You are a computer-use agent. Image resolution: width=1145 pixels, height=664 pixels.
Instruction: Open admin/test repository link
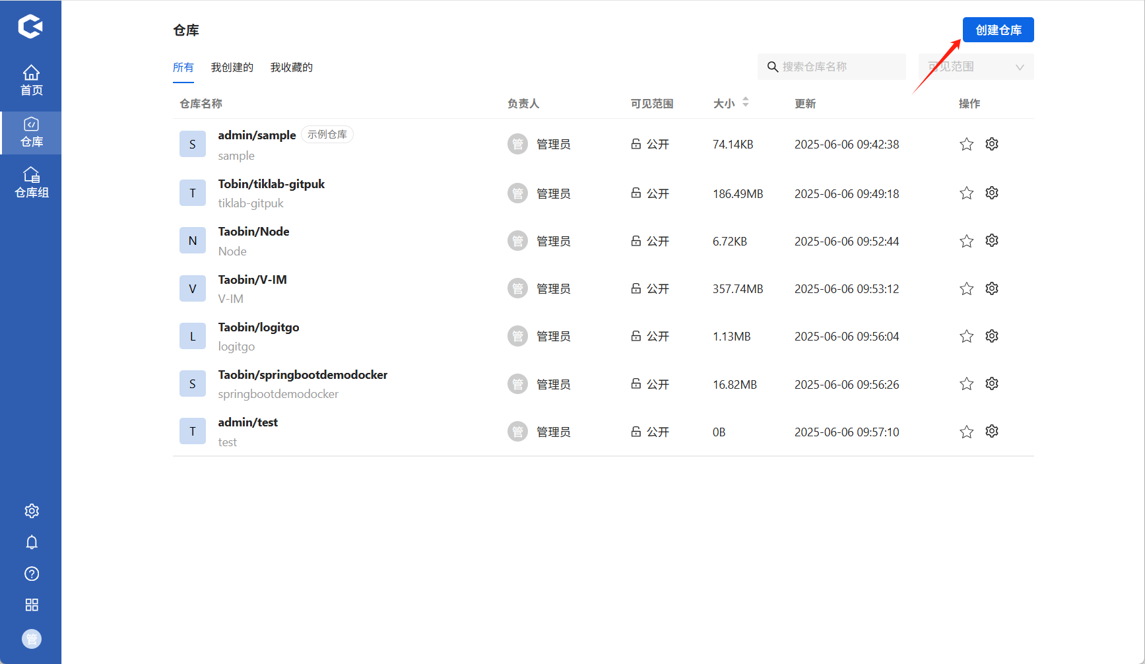click(247, 422)
